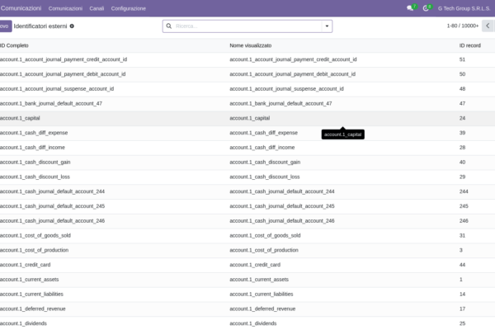Click the pager 1-80 / 10000+ counter
Screen dimensions: 495x330
coord(463,26)
